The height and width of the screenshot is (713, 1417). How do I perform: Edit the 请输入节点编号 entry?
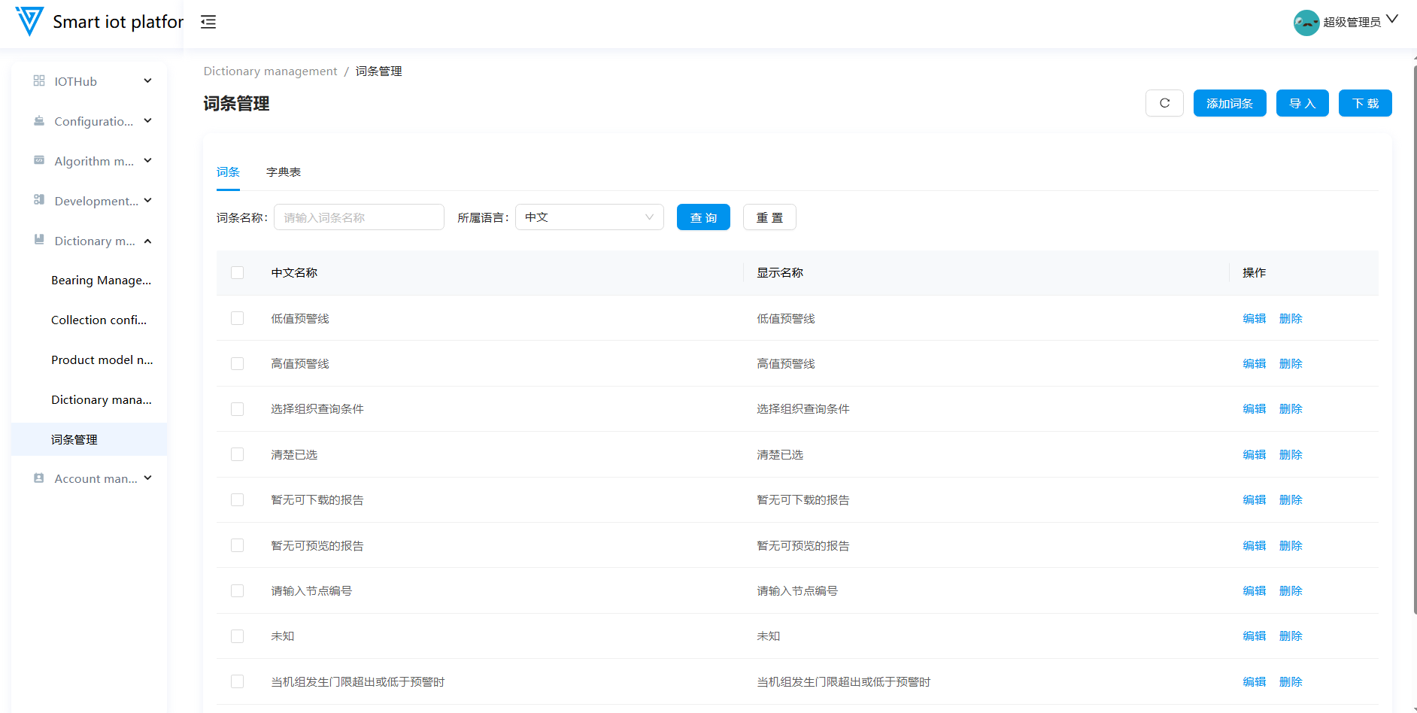pos(1254,590)
